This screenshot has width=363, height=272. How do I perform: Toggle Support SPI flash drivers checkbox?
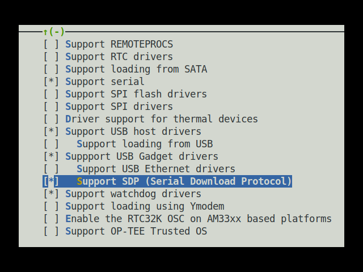click(52, 94)
